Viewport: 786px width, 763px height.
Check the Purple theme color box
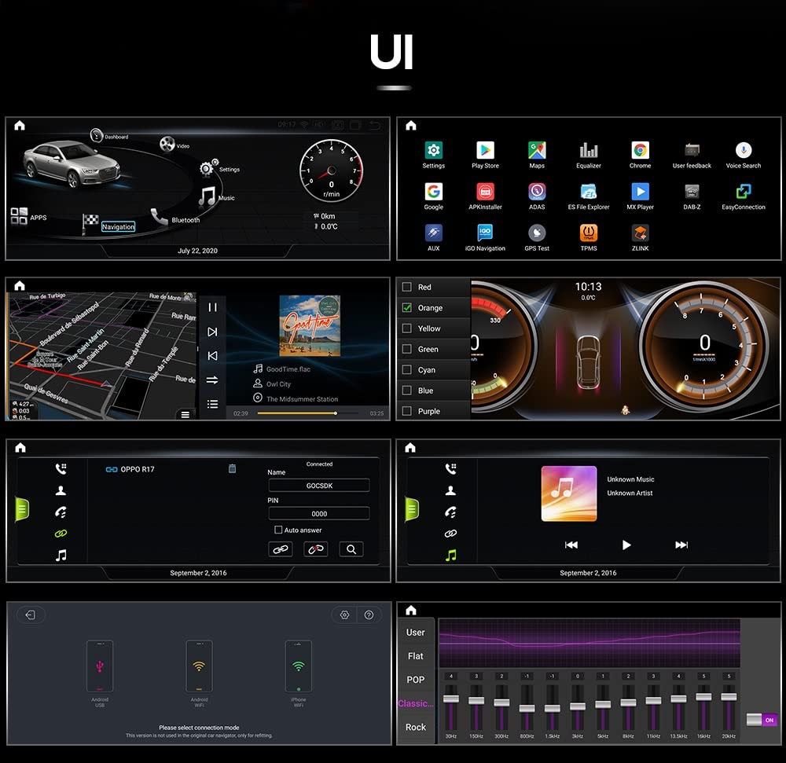[407, 411]
